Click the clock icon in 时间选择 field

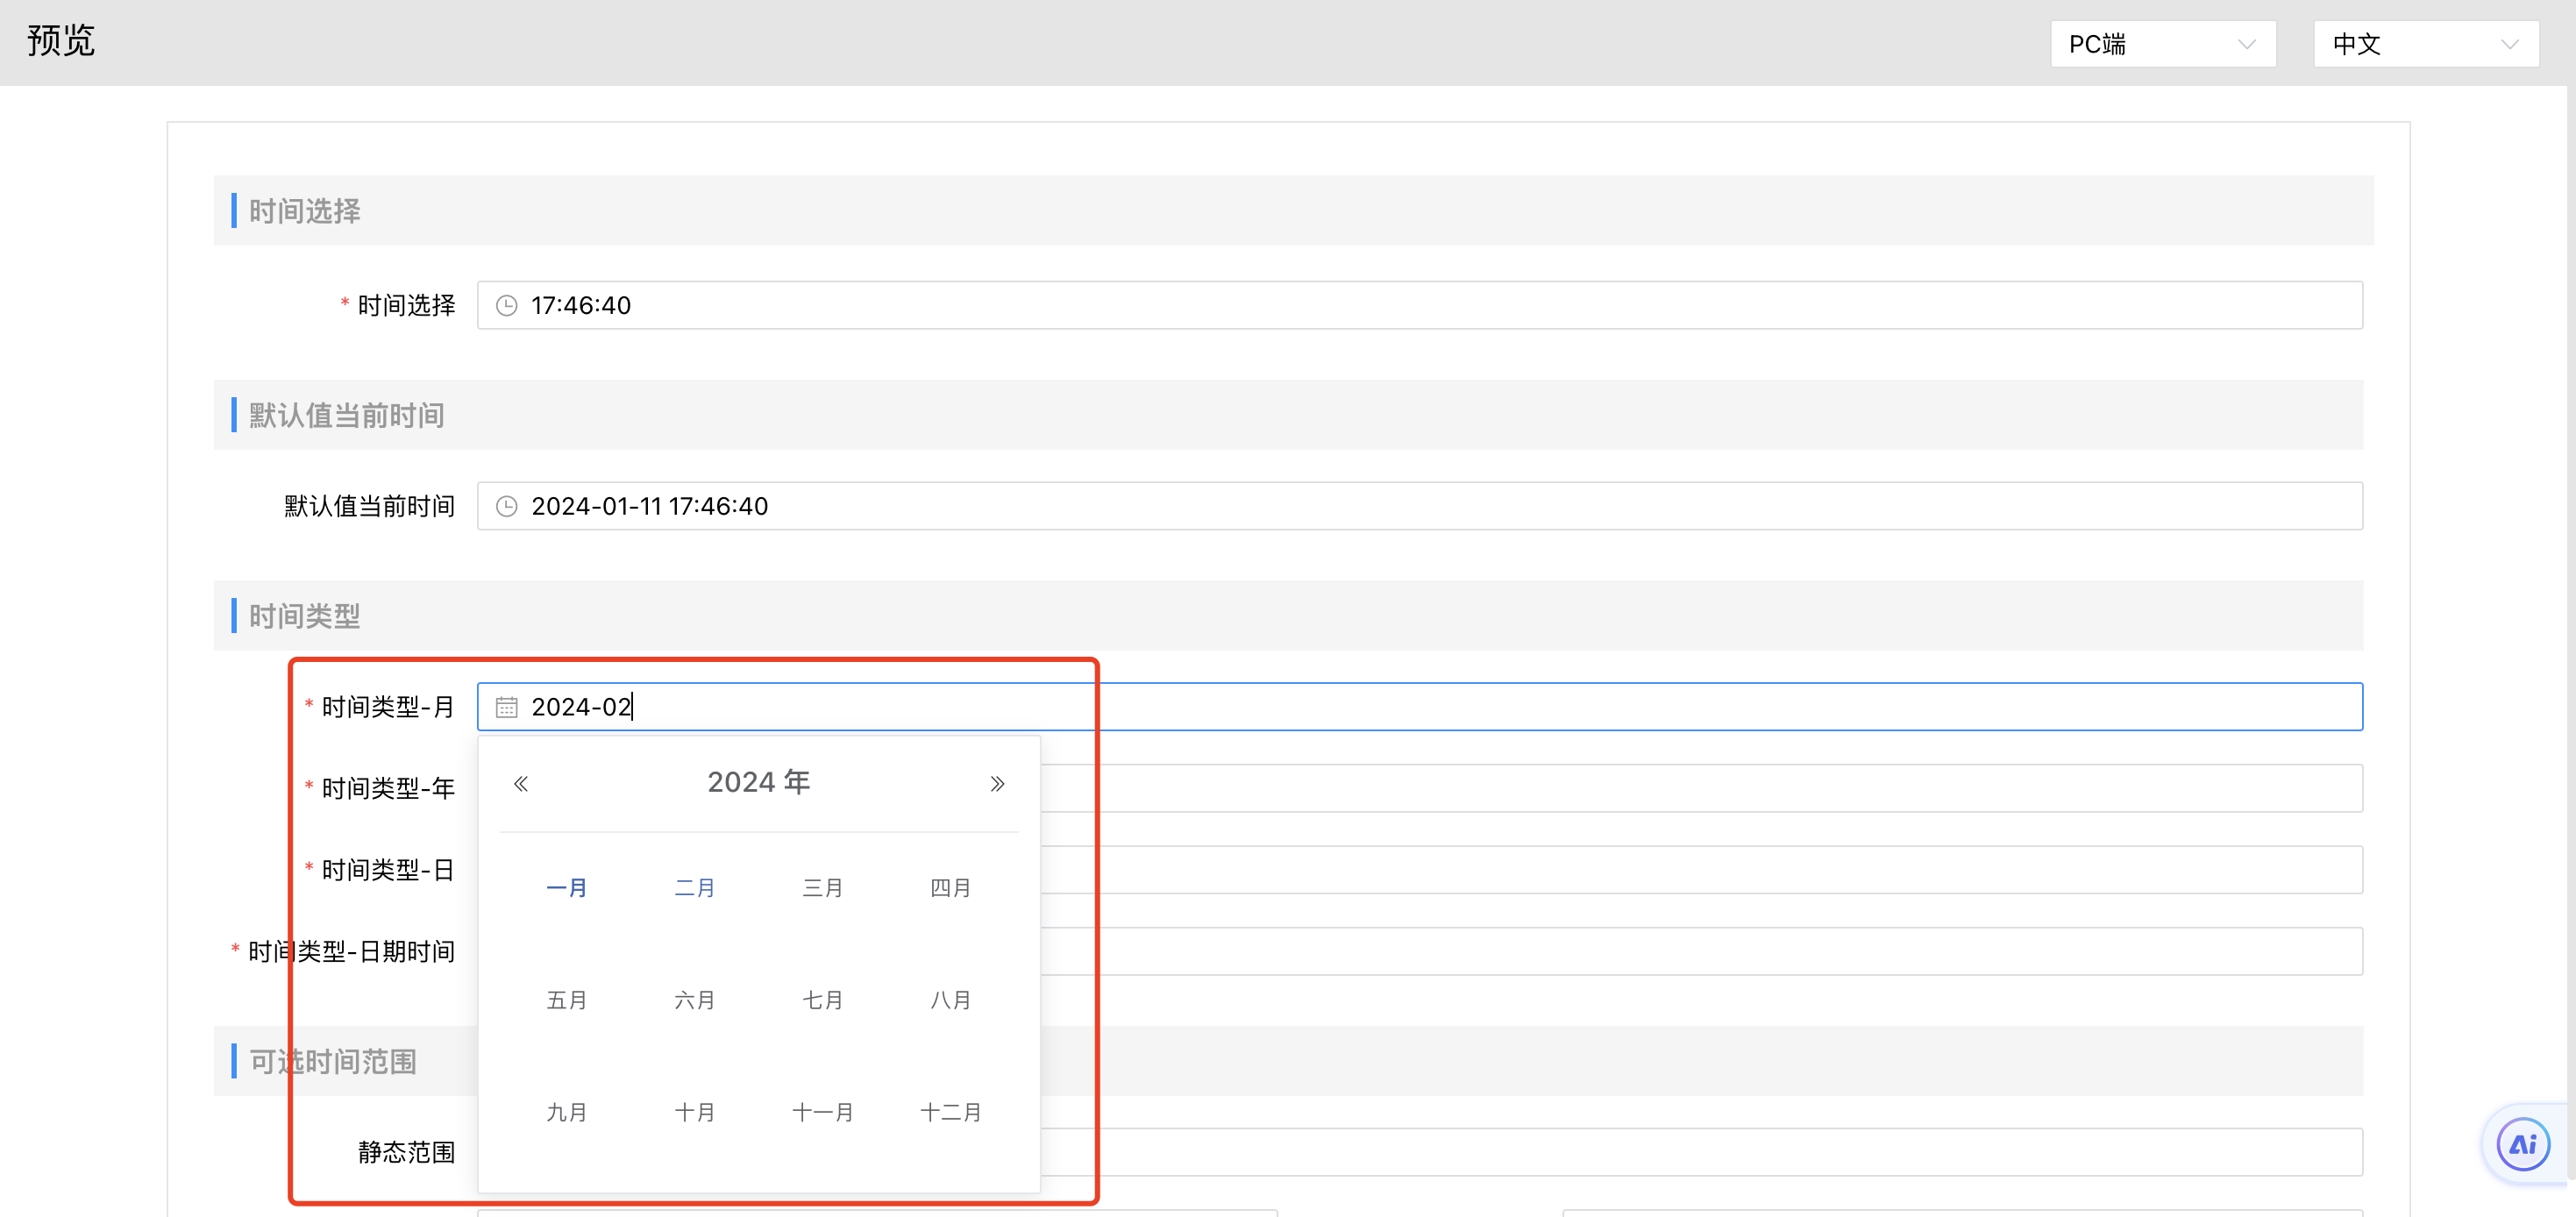[x=507, y=306]
